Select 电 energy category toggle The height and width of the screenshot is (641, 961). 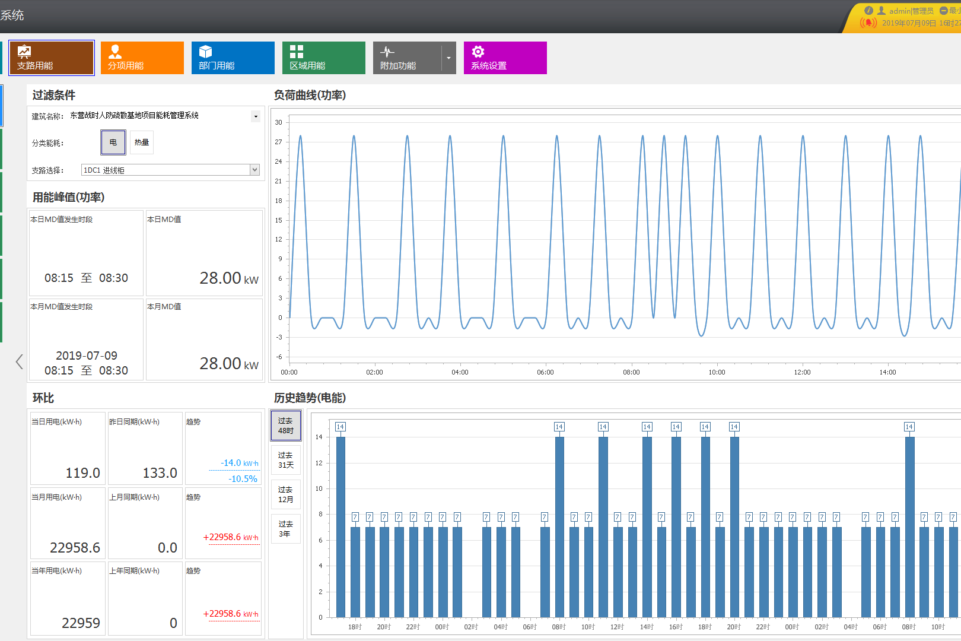[113, 142]
